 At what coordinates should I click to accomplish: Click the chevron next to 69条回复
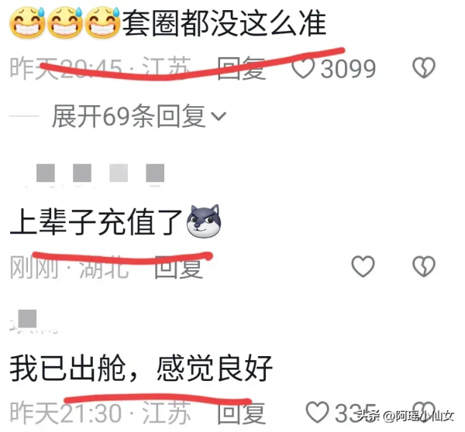[219, 116]
